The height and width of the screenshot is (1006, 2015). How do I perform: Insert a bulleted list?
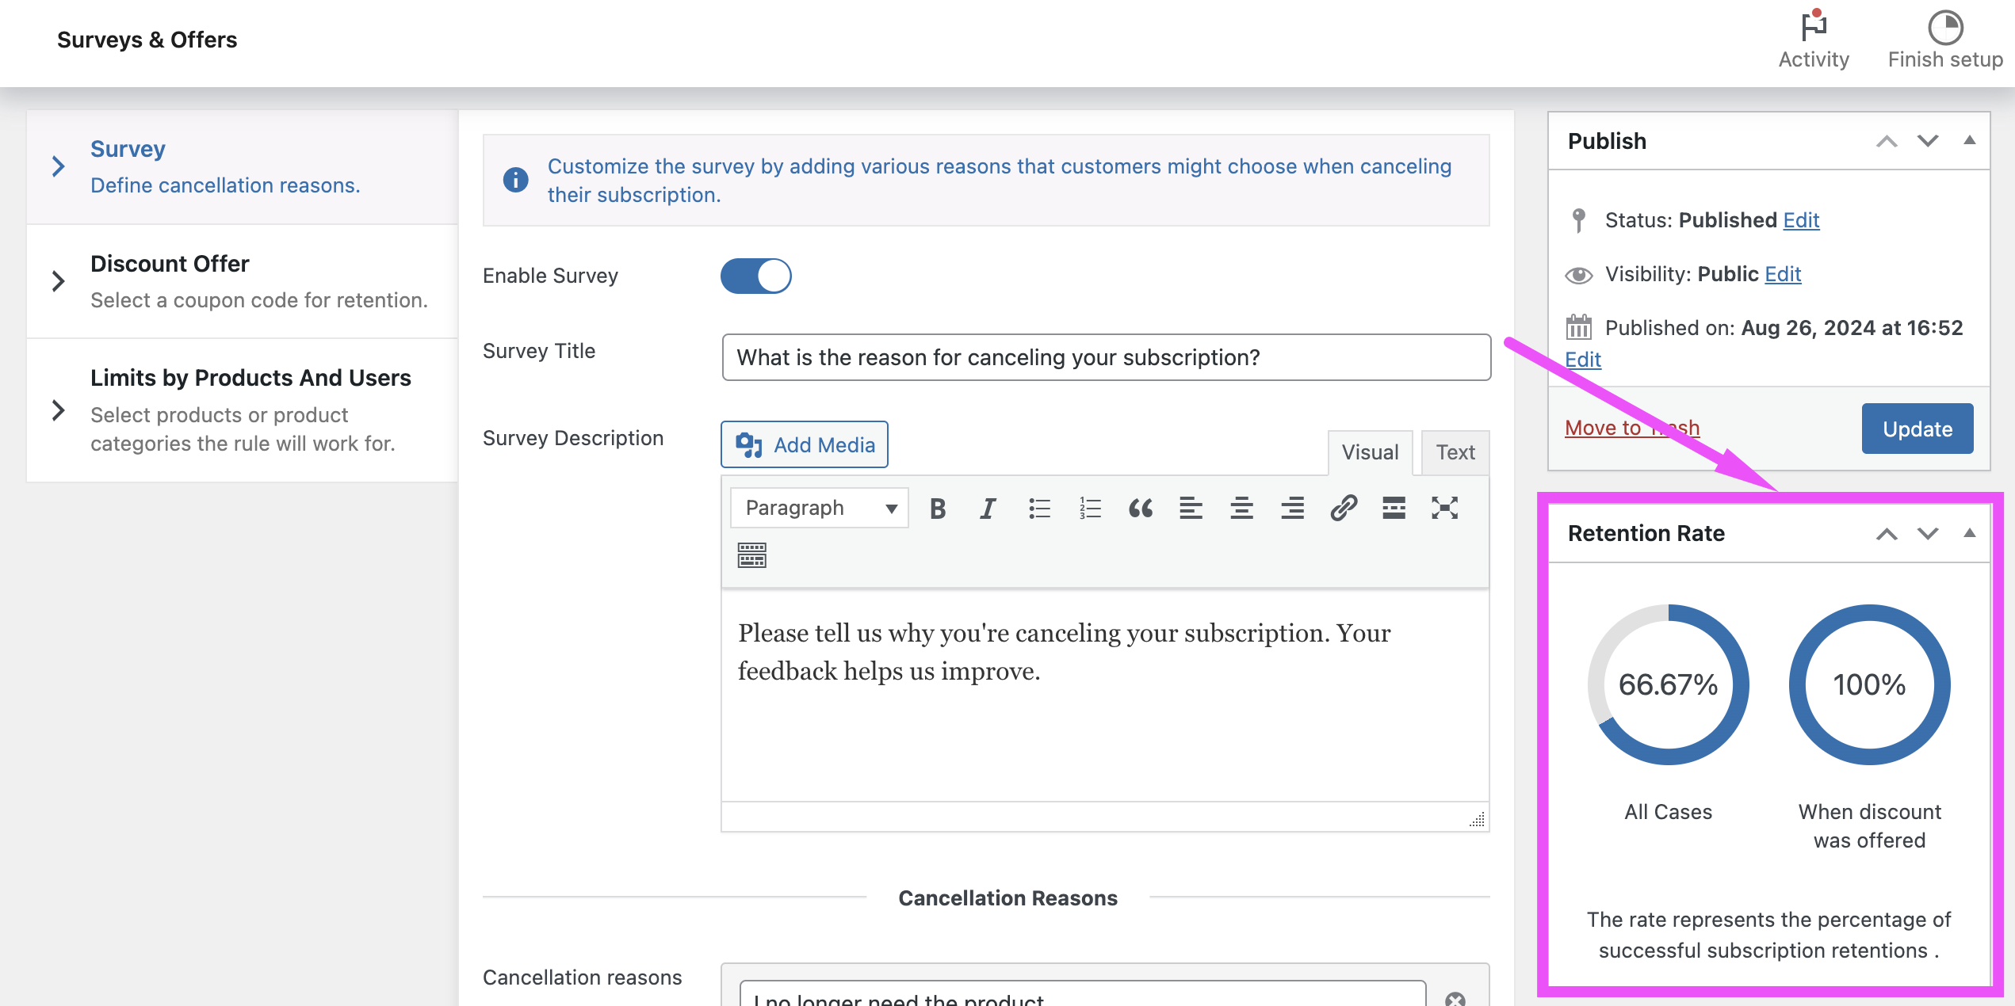point(1039,509)
